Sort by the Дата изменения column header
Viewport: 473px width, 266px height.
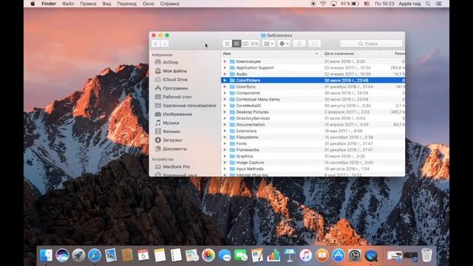[352, 54]
